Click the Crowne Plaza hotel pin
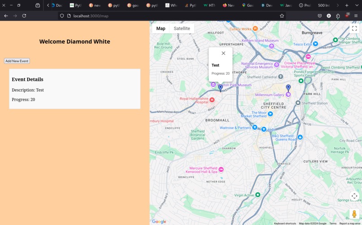Image resolution: width=362 pixels, height=225 pixels. coord(308,56)
